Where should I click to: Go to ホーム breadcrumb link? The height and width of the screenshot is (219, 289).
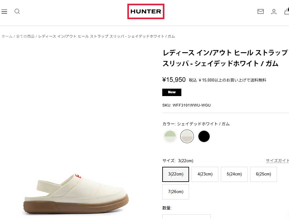7,36
